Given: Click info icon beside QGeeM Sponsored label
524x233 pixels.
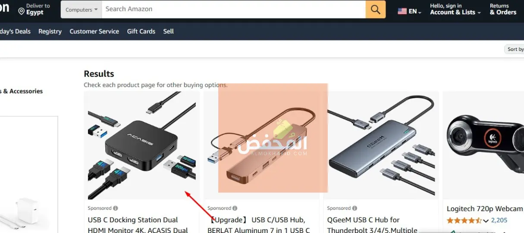Looking at the screenshot, I should click(355, 208).
